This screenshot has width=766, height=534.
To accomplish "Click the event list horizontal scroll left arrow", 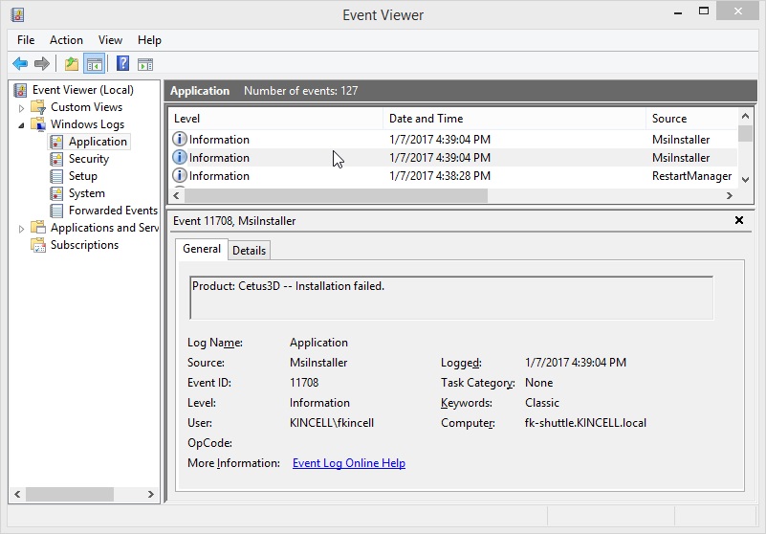I will pyautogui.click(x=176, y=195).
